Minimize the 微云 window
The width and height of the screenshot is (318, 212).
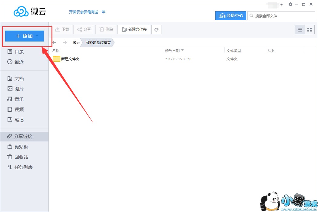point(297,5)
